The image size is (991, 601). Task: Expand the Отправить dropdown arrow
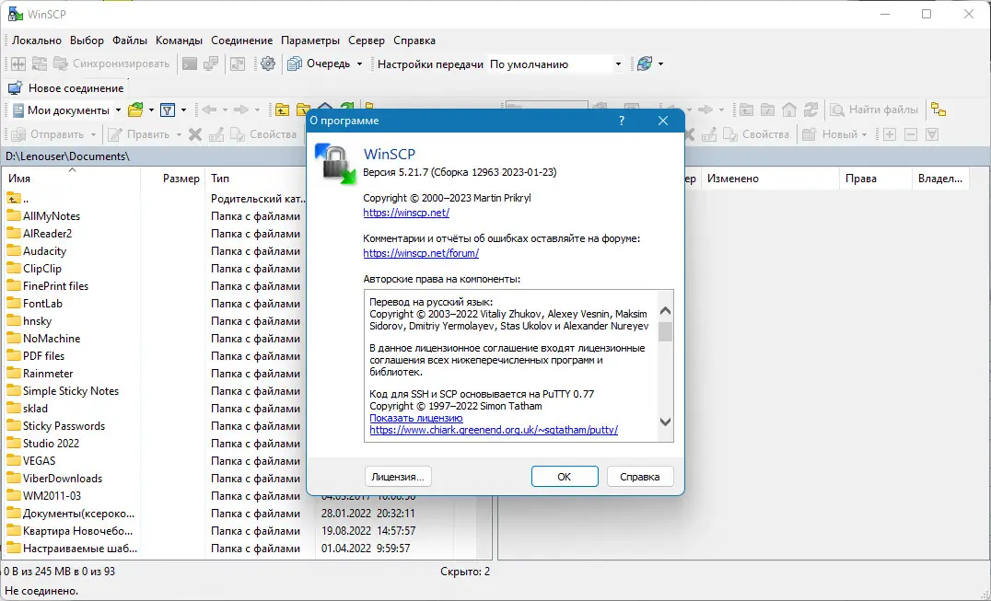point(93,133)
